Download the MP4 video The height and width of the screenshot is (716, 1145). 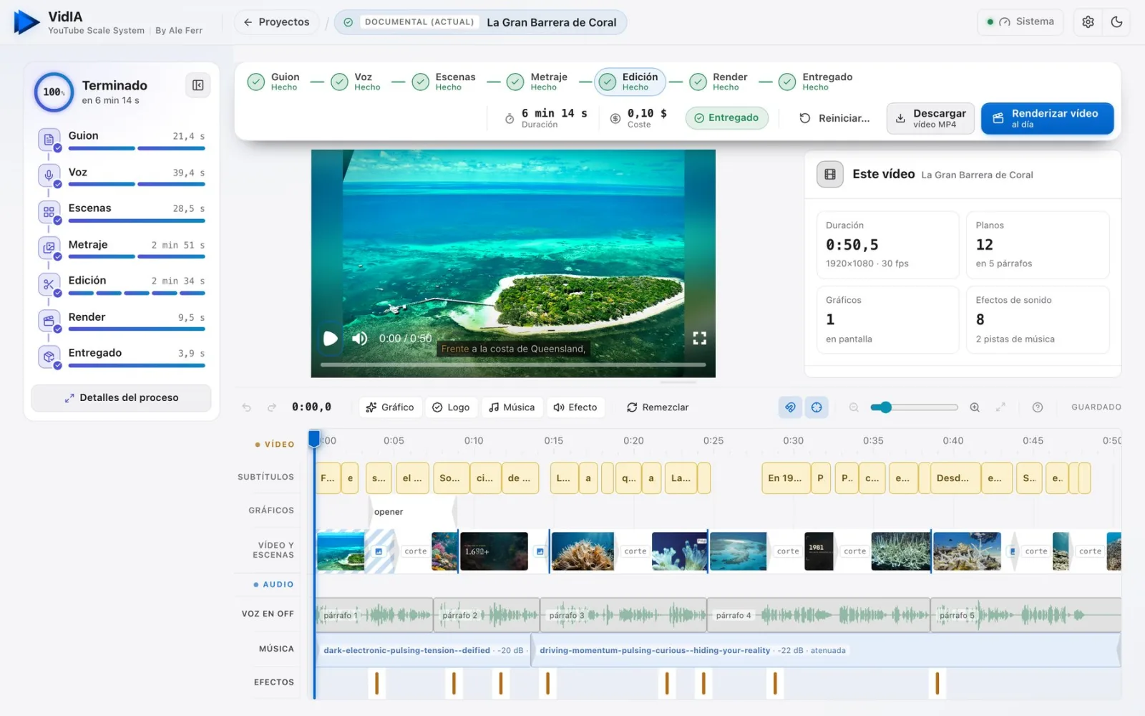tap(930, 118)
